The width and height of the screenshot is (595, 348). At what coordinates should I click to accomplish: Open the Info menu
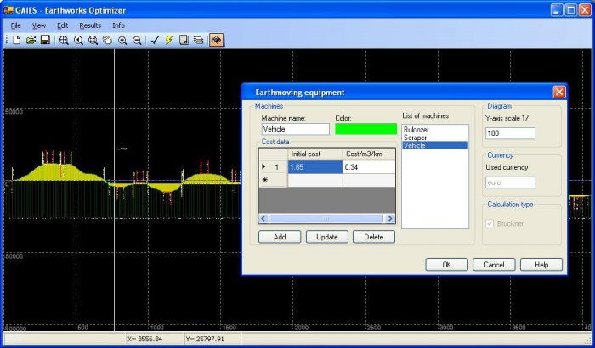(118, 25)
